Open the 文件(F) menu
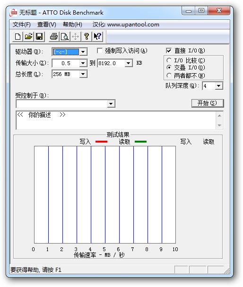The height and width of the screenshot is (287, 243). (x=22, y=25)
